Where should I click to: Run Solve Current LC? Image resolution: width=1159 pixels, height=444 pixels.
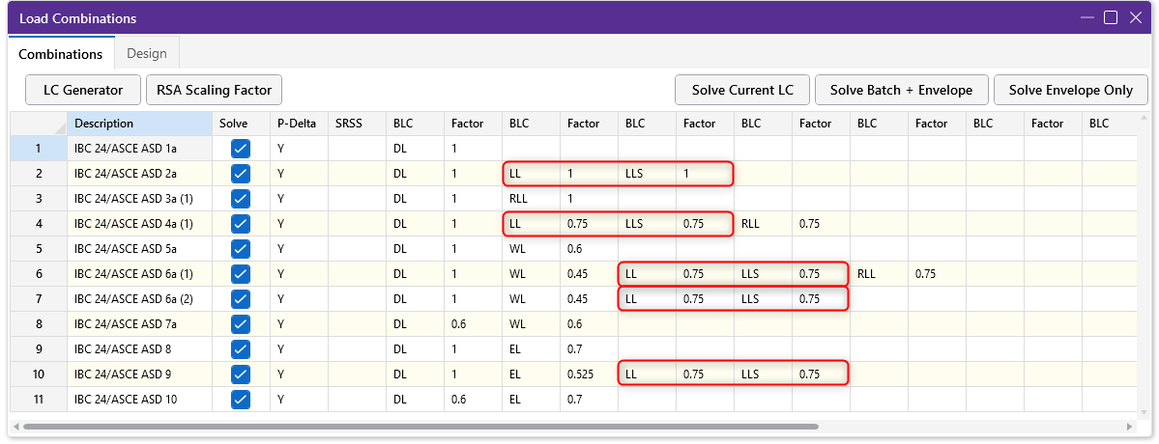(742, 90)
